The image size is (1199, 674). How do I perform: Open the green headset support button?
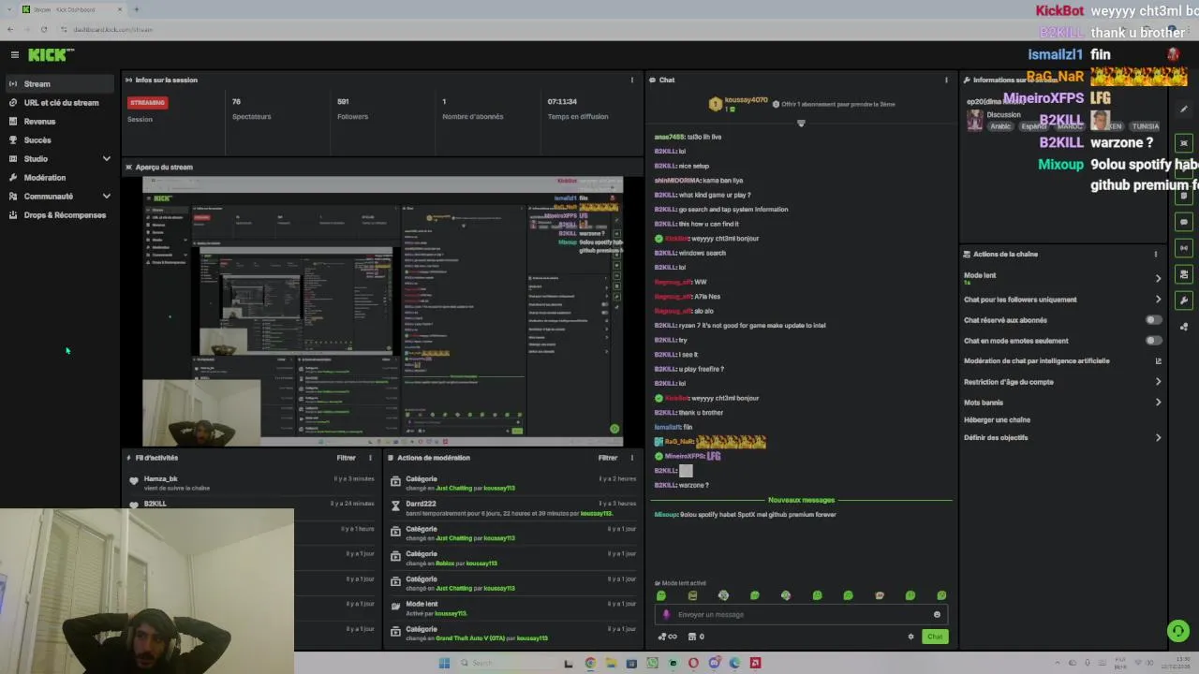(1178, 631)
